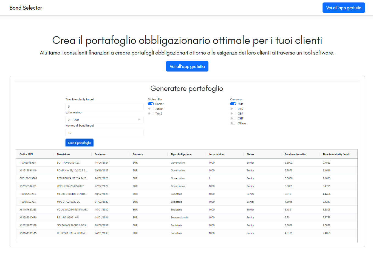The height and width of the screenshot is (254, 373).
Task: Select ISIN cell XS1167667283
Action: tap(28, 210)
